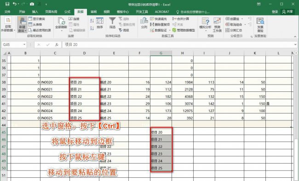The image size is (299, 181).
Task: Click the Save icon in quick access toolbar
Action: [7, 4]
